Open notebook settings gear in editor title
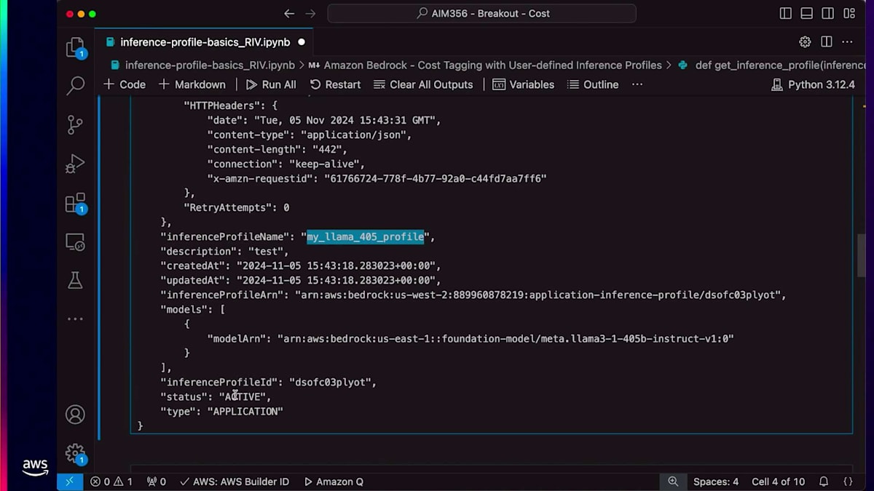The image size is (874, 491). coord(805,42)
